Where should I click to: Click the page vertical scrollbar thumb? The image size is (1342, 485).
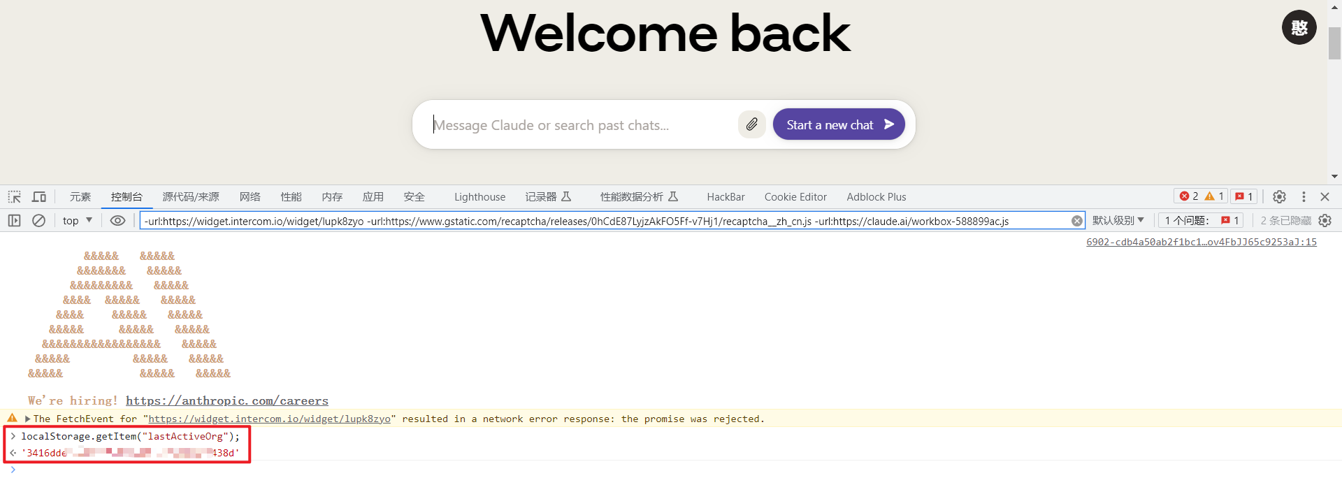(1334, 43)
